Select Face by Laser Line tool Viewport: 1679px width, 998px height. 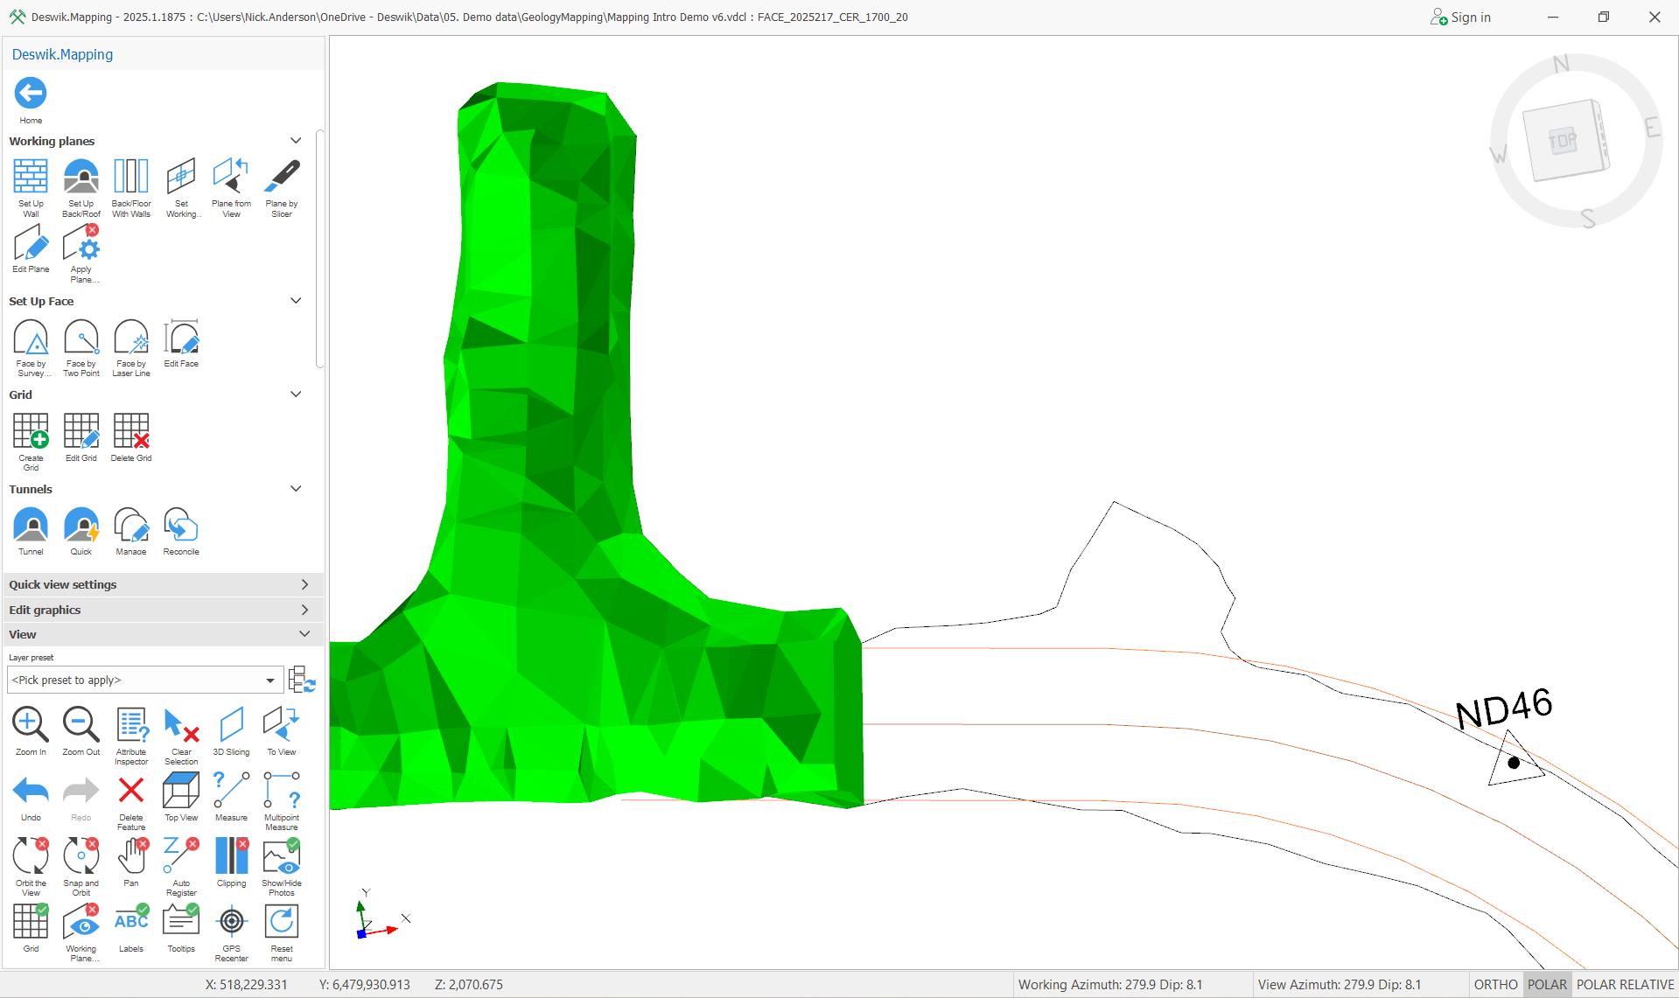pyautogui.click(x=131, y=347)
